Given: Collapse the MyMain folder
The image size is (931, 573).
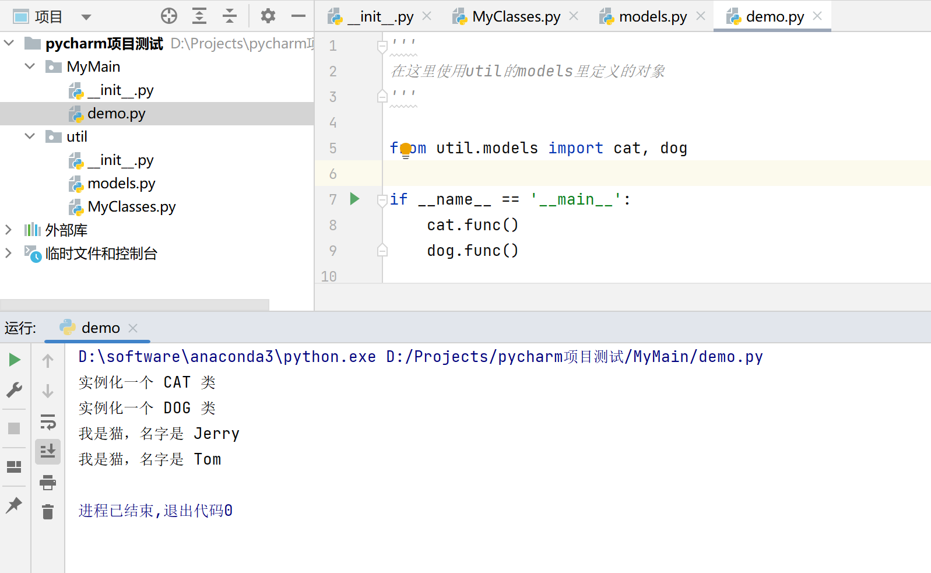Looking at the screenshot, I should [x=30, y=66].
